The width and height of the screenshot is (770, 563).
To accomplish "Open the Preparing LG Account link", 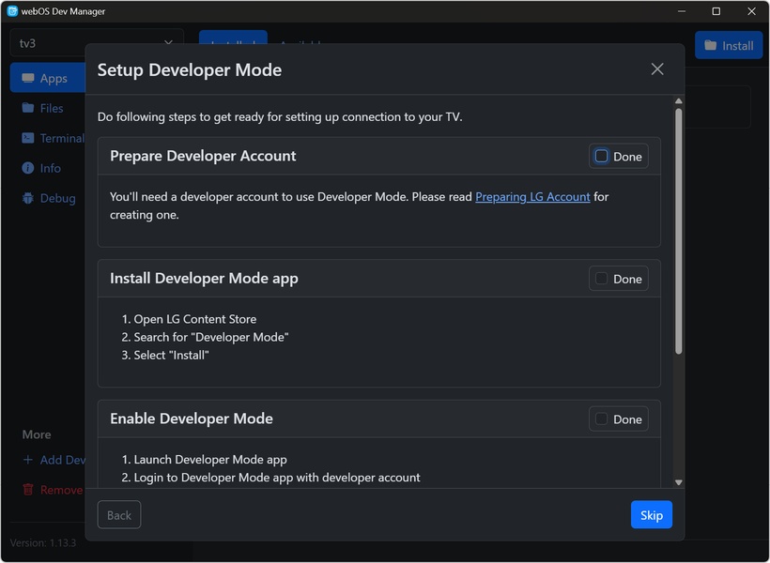I will click(x=532, y=197).
